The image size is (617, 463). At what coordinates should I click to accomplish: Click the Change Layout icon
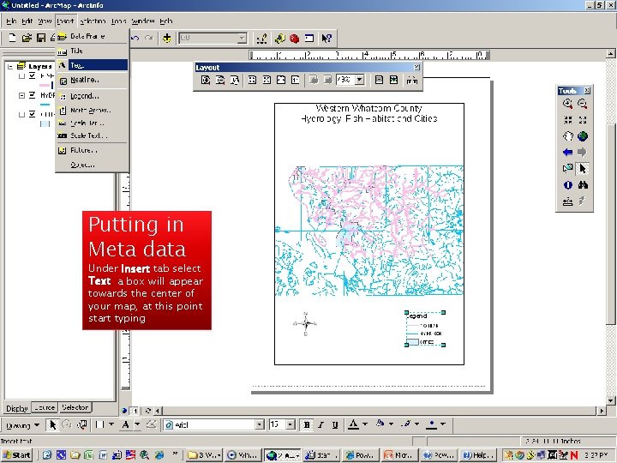[412, 81]
